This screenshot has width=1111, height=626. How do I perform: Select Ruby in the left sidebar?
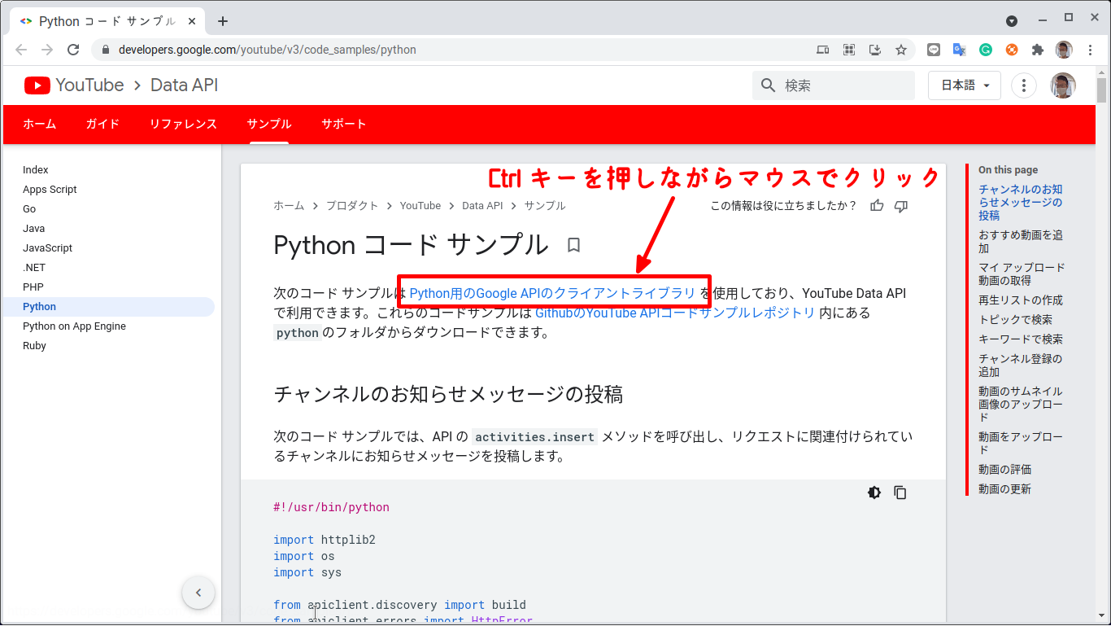click(x=34, y=345)
